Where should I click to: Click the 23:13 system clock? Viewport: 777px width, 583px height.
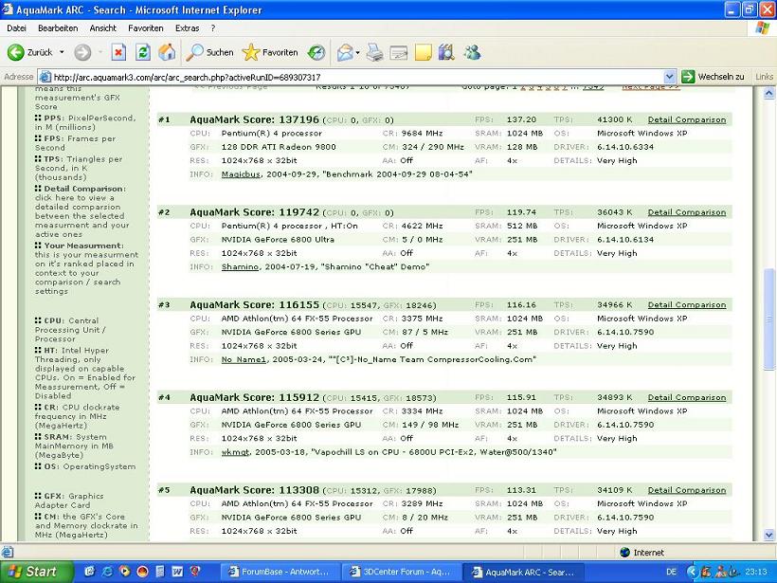[x=756, y=572]
